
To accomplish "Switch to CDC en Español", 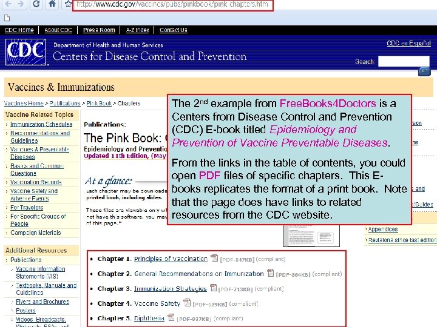I will [x=408, y=44].
